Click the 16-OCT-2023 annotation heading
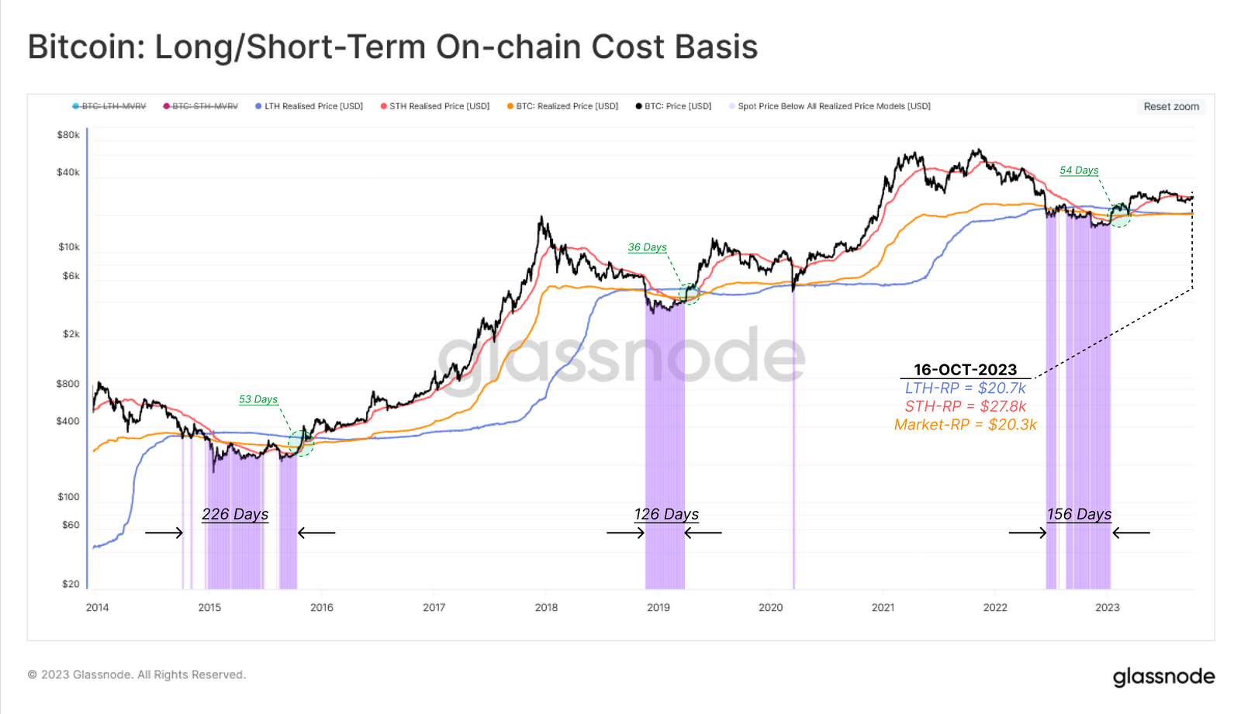Viewport: 1241px width, 714px height. (965, 370)
